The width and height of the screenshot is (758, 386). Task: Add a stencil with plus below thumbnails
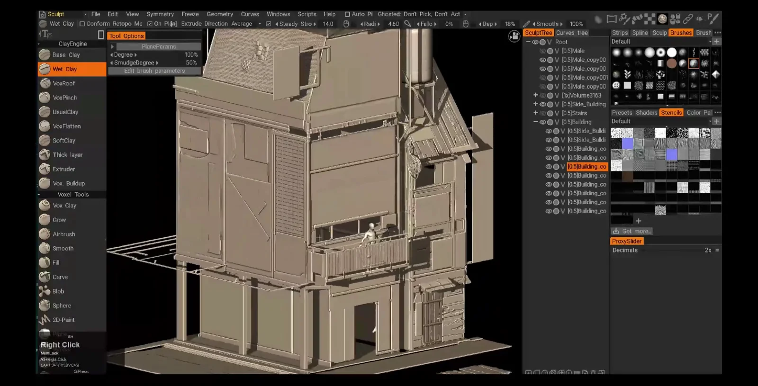pos(639,221)
